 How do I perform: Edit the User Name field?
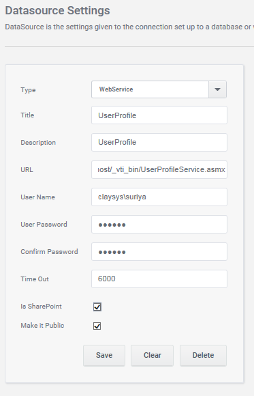tap(159, 197)
